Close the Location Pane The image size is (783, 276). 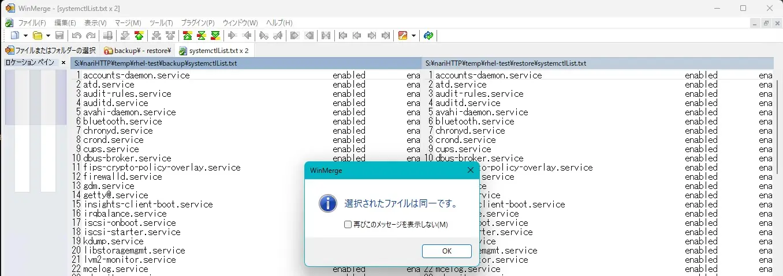coord(64,62)
